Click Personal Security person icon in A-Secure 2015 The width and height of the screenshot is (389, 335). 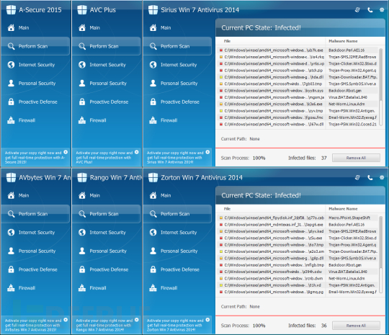tap(11, 83)
